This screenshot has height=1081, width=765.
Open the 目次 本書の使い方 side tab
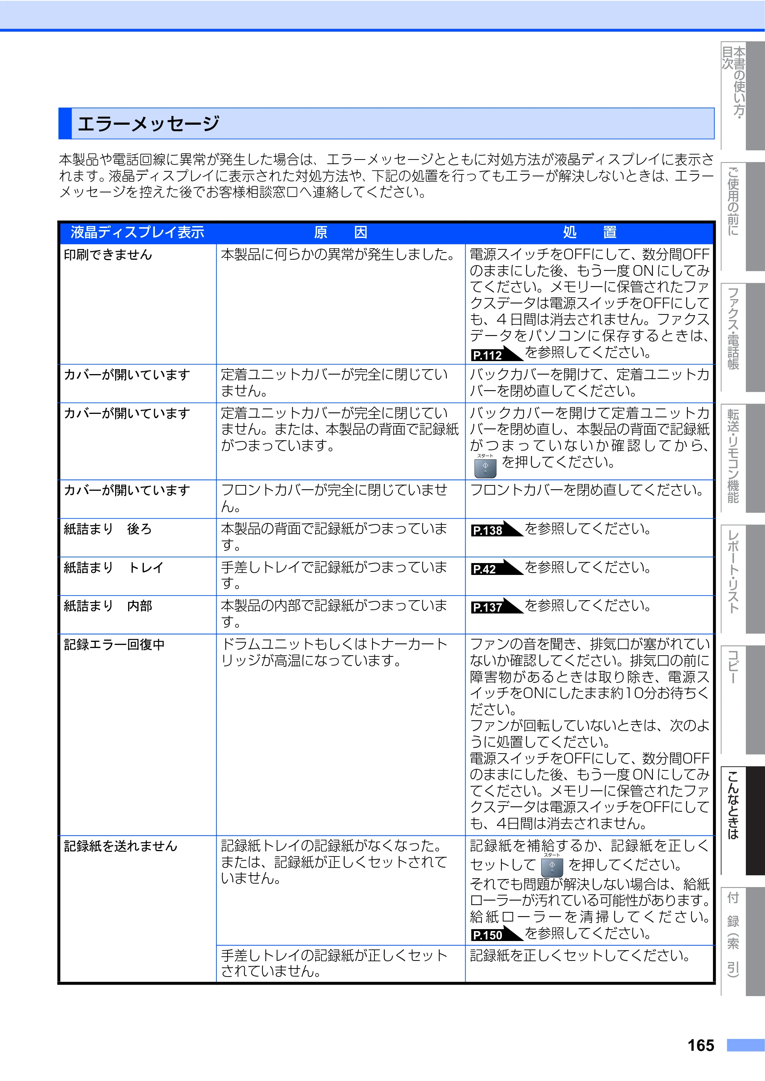tap(742, 96)
